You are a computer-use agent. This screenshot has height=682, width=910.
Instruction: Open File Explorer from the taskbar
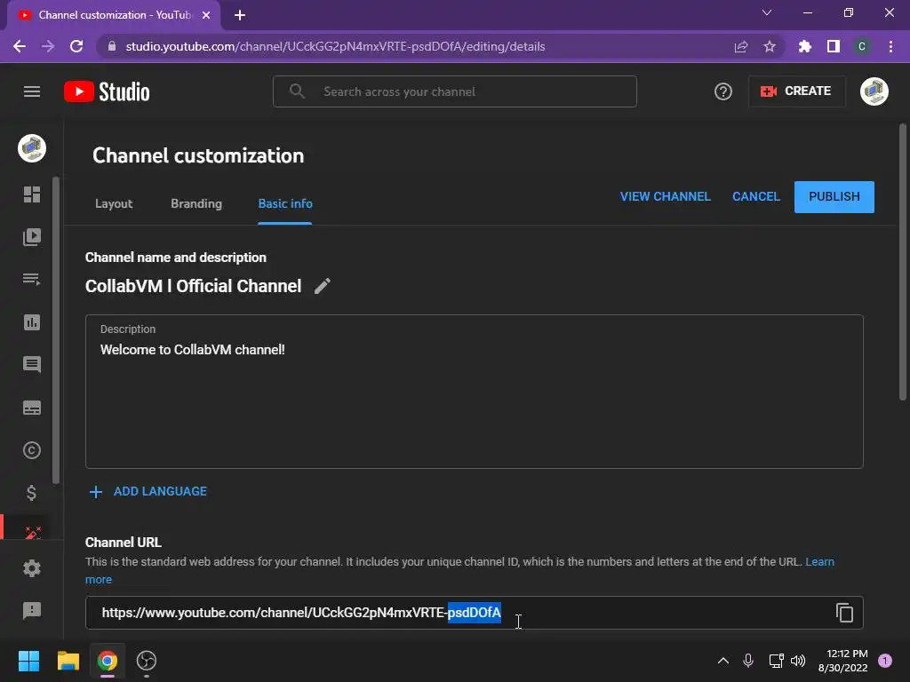tap(68, 661)
